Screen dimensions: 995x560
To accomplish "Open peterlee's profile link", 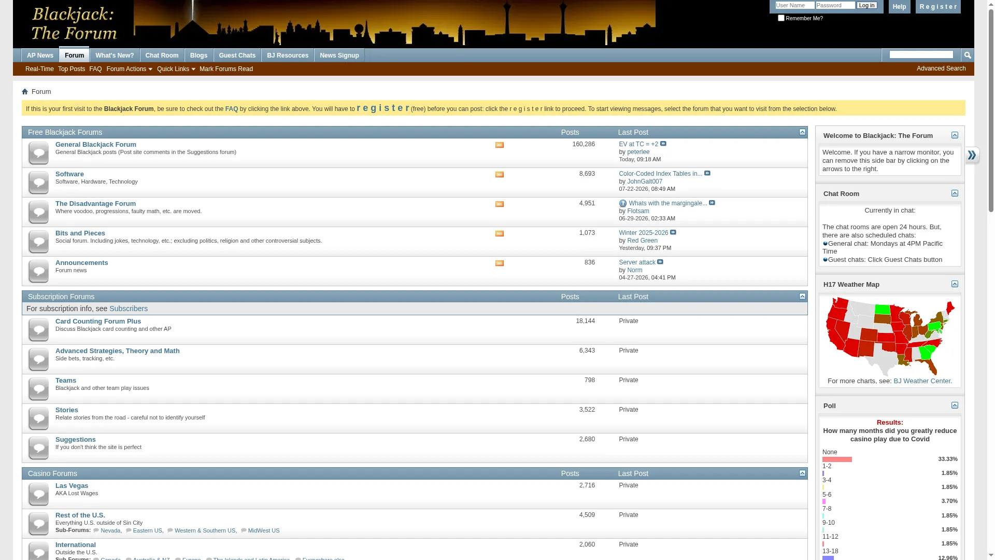I will (638, 152).
